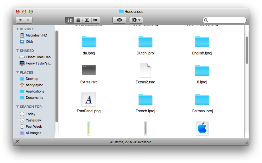
Task: Show files from Yesterday
Action: click(x=31, y=120)
